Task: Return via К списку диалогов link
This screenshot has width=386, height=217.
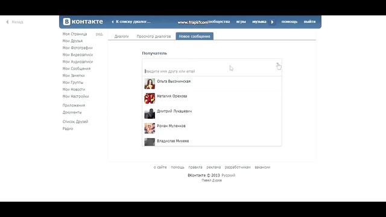Action: point(131,22)
